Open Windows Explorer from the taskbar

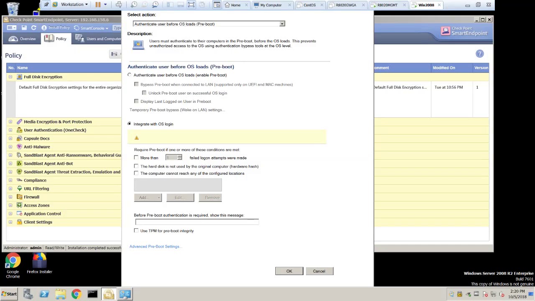(60, 294)
